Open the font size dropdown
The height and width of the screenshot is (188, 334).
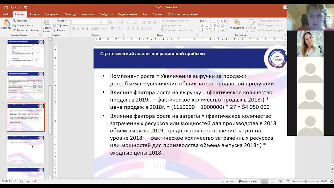point(107,22)
